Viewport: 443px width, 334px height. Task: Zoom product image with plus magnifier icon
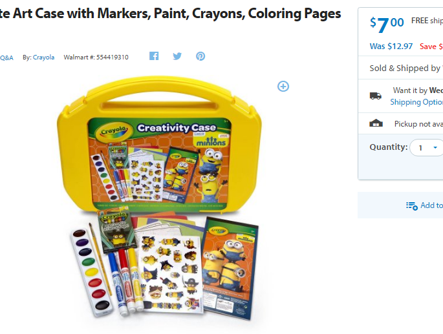[x=283, y=87]
